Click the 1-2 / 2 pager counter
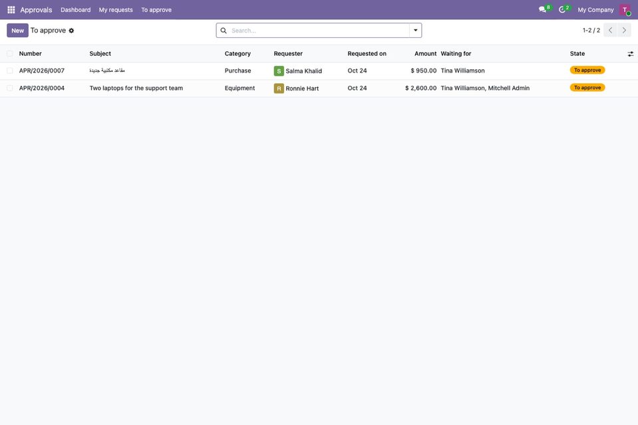Screen dimensions: 638x425 (x=591, y=31)
